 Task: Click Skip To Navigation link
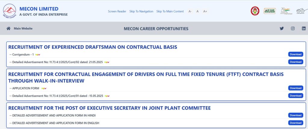point(141,11)
